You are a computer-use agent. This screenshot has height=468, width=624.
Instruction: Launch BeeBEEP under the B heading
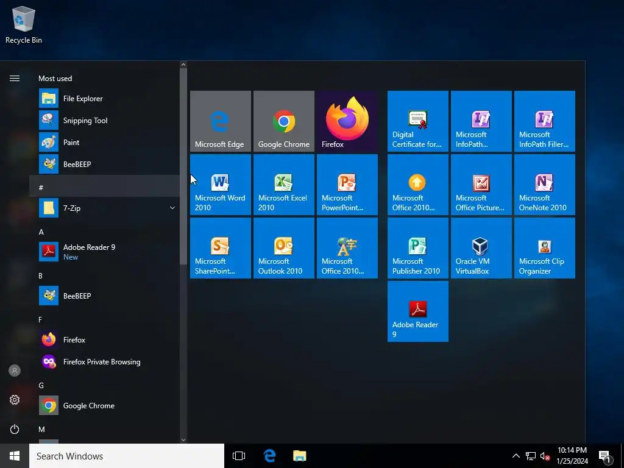point(104,296)
